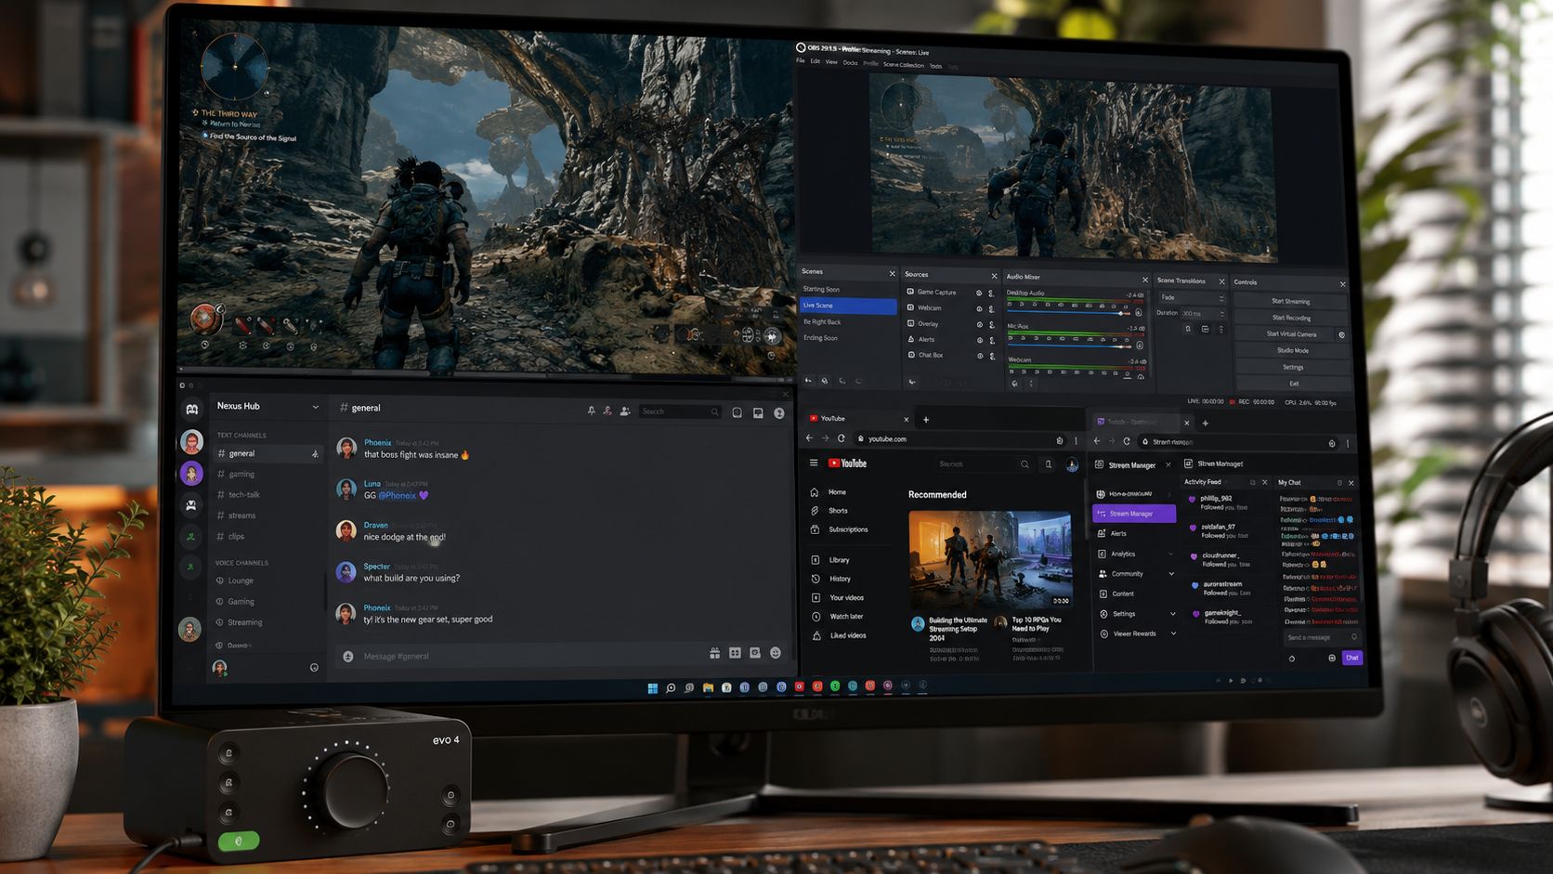This screenshot has width=1553, height=874.
Task: Open Discord direct messages home icon
Action: click(192, 409)
